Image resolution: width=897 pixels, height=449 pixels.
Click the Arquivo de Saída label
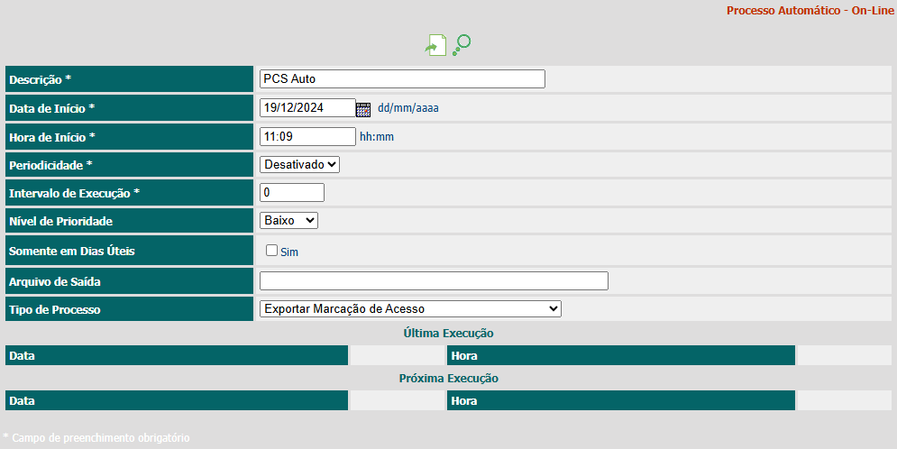(55, 282)
